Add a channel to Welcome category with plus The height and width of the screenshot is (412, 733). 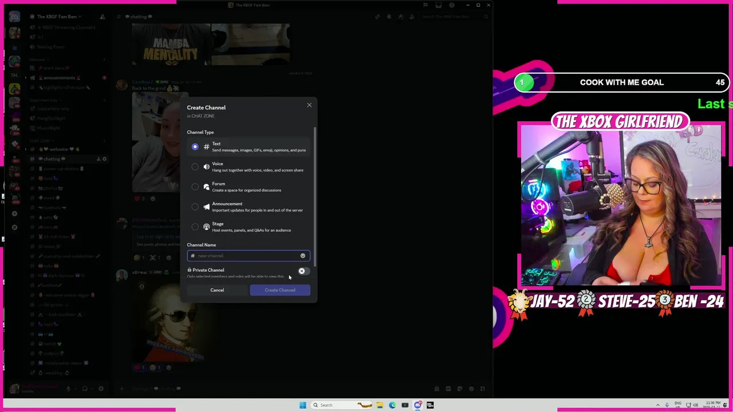[x=104, y=60]
